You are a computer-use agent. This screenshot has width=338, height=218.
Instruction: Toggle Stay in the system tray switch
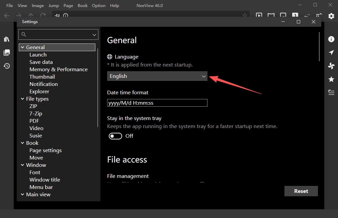tap(115, 136)
